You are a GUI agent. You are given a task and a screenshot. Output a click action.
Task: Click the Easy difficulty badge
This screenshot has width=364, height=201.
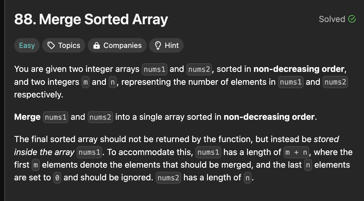click(27, 45)
